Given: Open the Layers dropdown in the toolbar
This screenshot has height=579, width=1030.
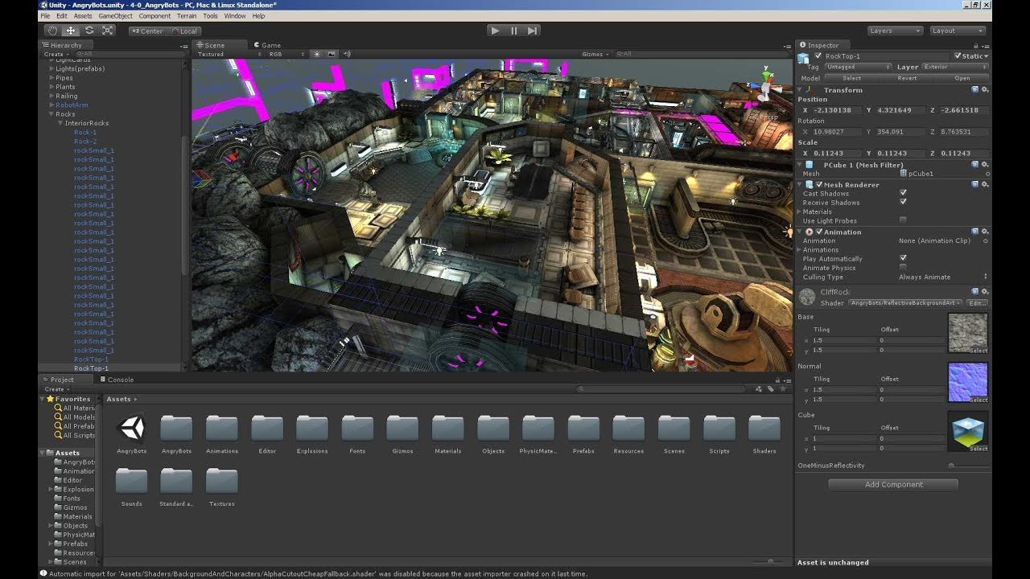Looking at the screenshot, I should pos(895,31).
